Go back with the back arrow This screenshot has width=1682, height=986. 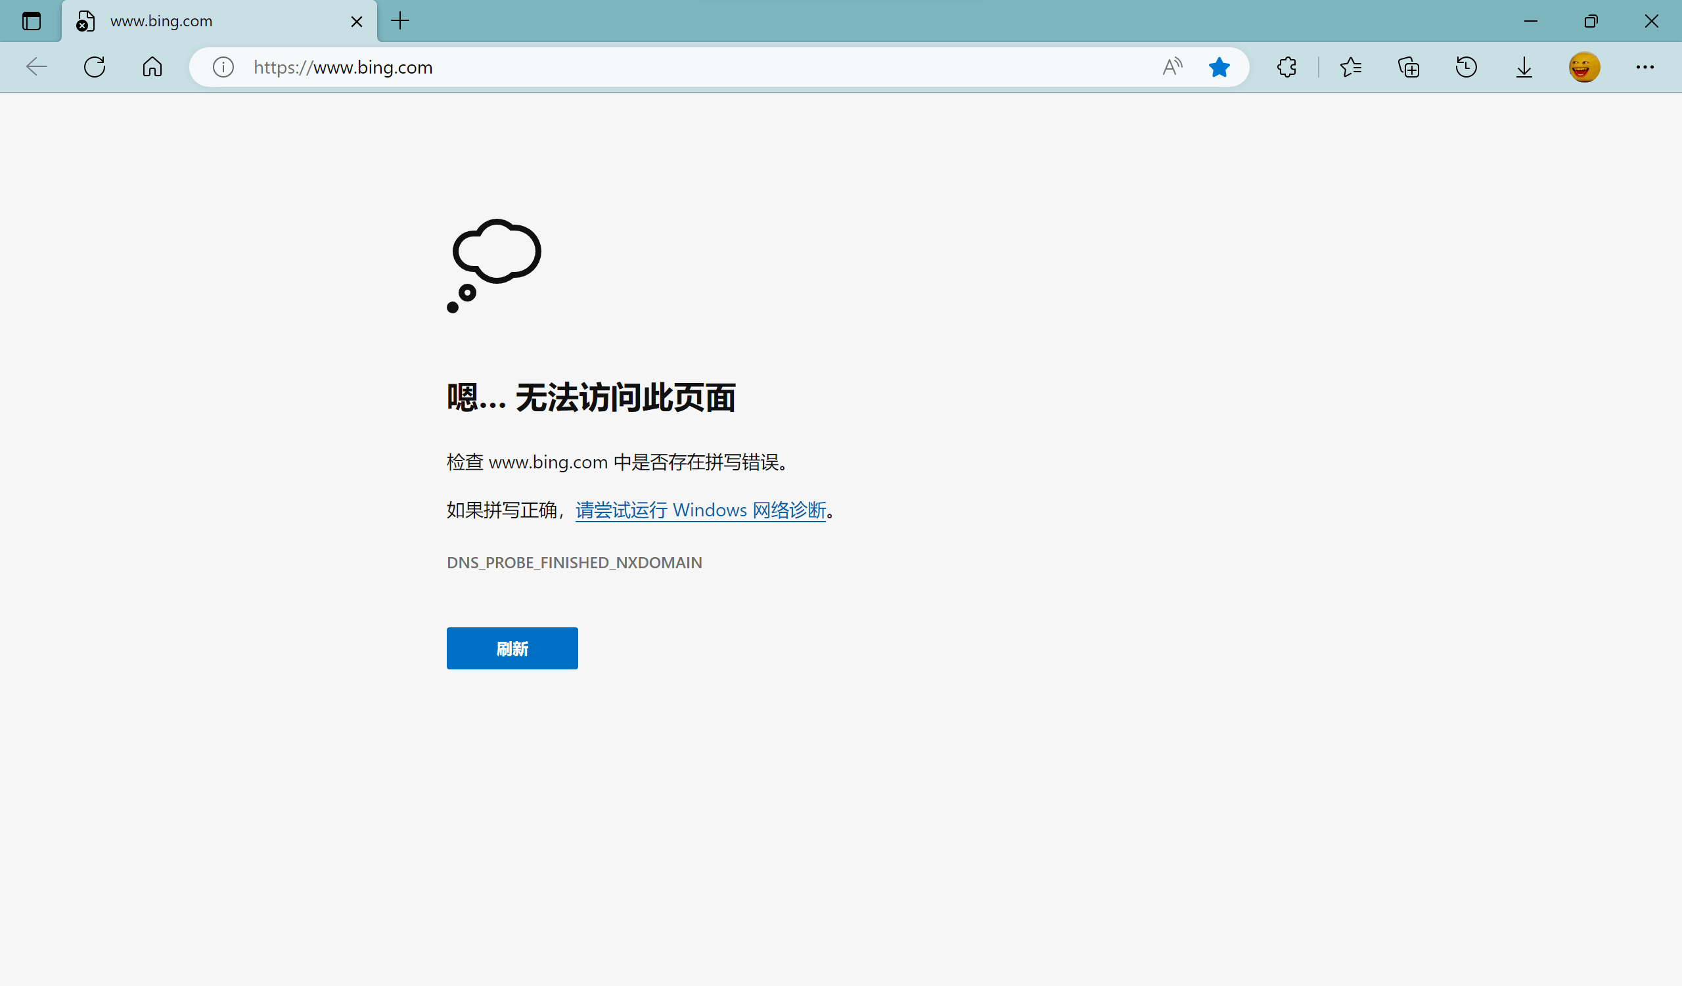[36, 67]
